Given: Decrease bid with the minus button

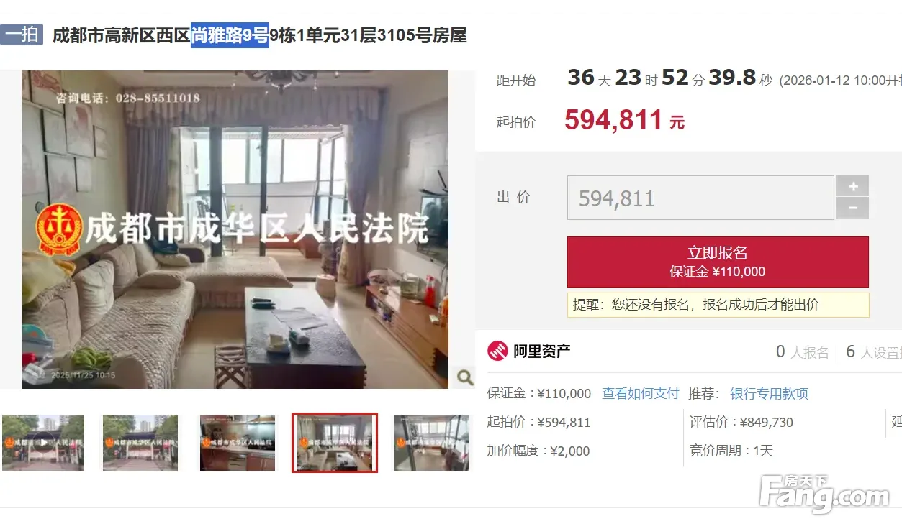Looking at the screenshot, I should pos(853,208).
